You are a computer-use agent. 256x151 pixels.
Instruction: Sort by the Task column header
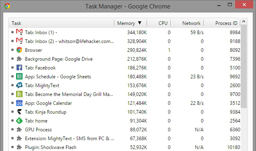click(x=62, y=23)
